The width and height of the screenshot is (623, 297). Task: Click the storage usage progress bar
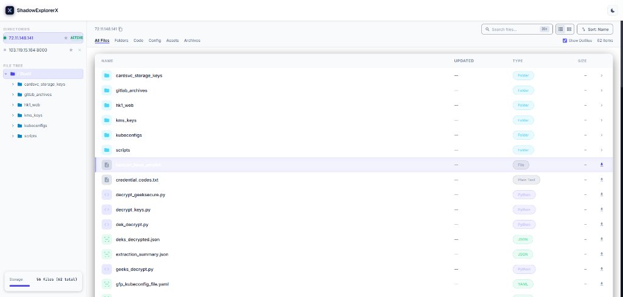tap(19, 285)
